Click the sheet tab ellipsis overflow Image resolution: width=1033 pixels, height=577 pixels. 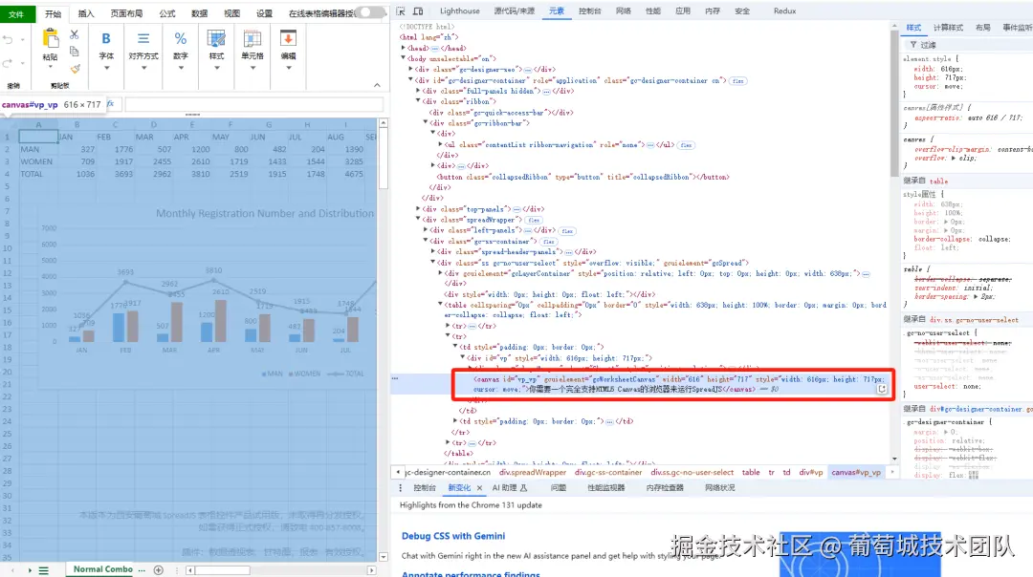[142, 569]
